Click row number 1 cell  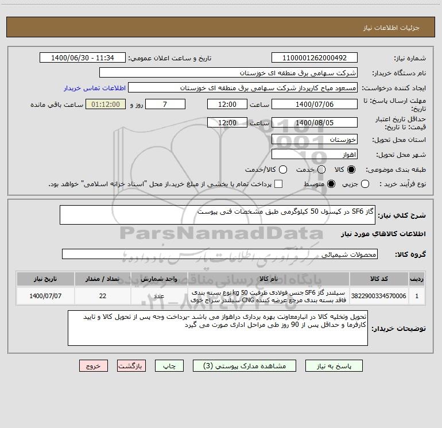click(x=417, y=296)
